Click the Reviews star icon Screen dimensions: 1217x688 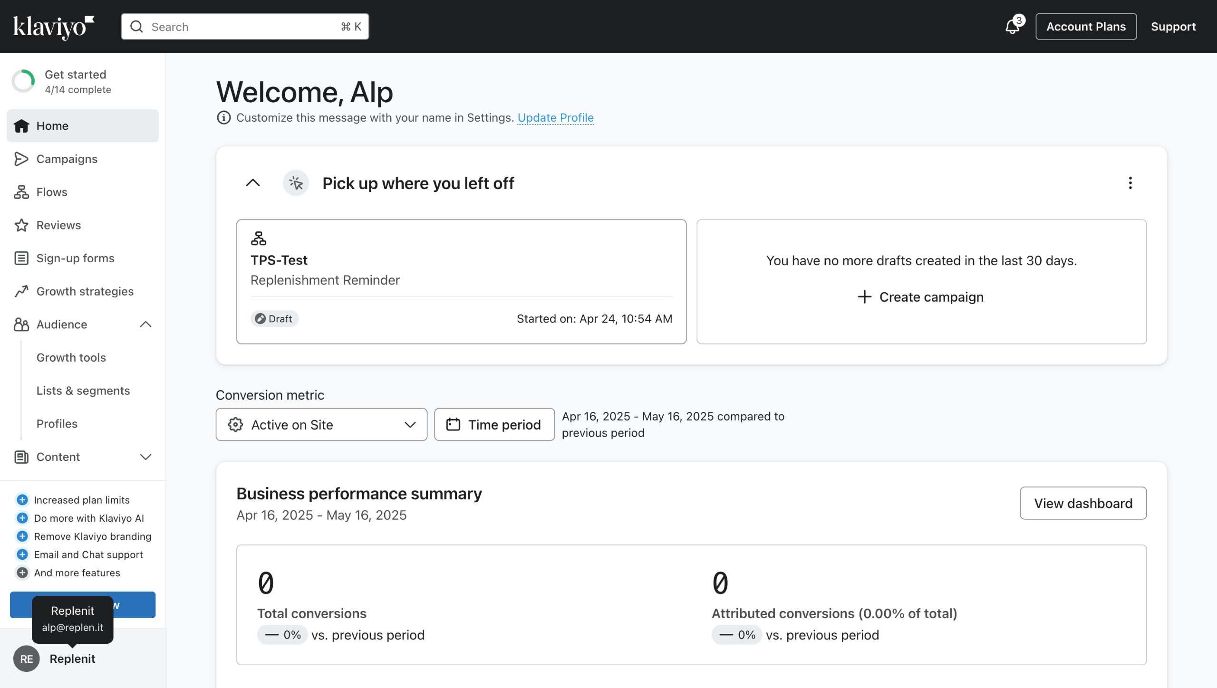(21, 225)
